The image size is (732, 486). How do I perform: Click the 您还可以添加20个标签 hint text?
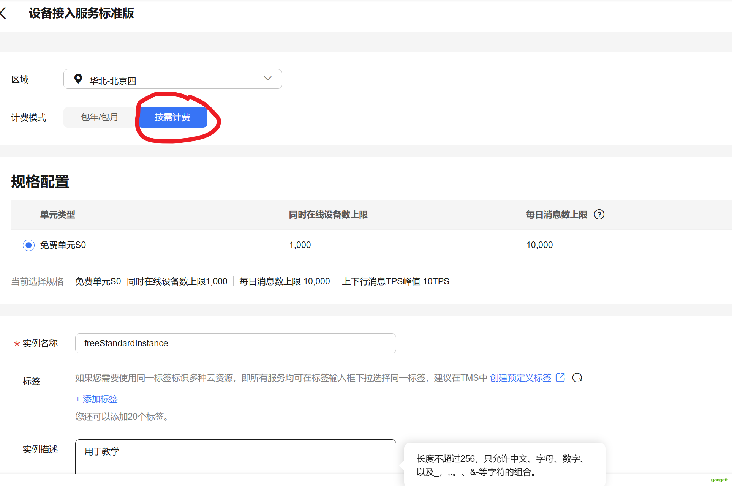(x=122, y=417)
